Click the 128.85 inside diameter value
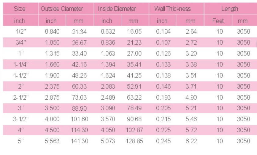The width and height of the screenshot is (257, 155). [x=134, y=141]
